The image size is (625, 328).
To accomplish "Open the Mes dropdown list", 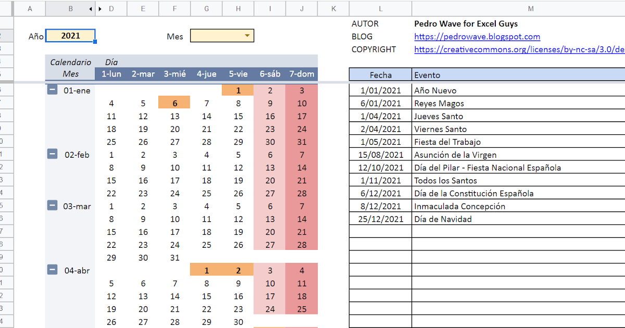I will coord(247,36).
